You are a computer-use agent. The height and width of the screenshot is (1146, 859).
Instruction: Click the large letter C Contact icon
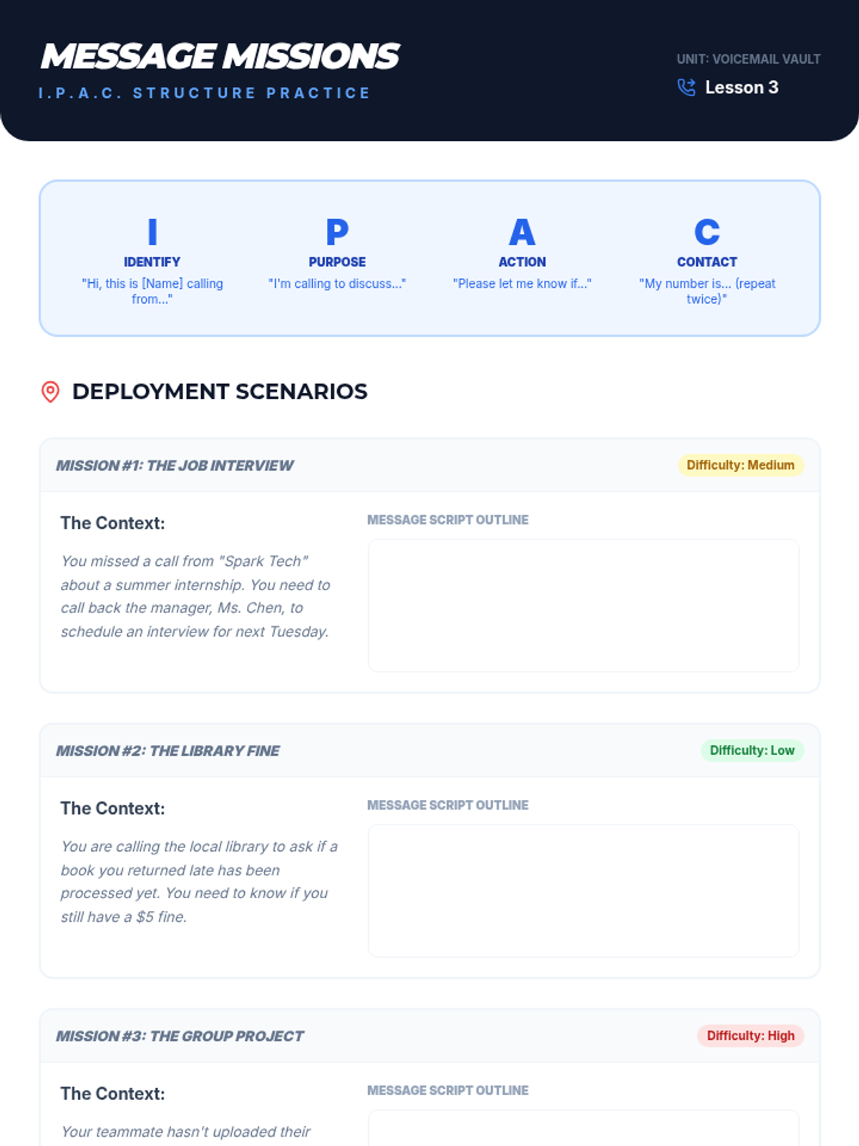pyautogui.click(x=707, y=232)
